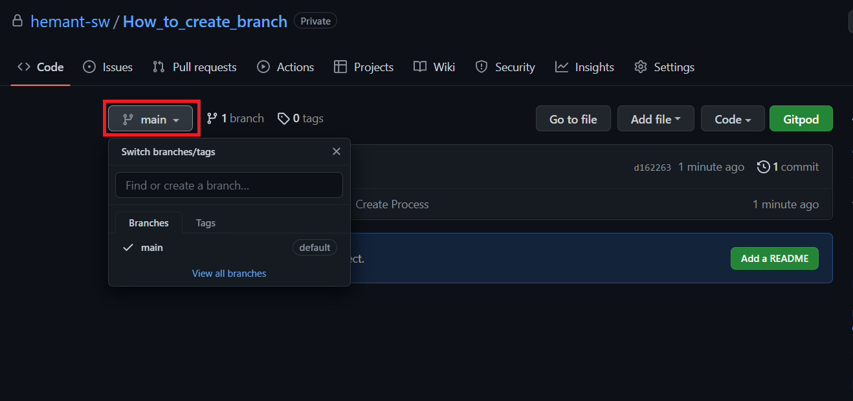Open the View all branches link
853x401 pixels.
coord(229,274)
